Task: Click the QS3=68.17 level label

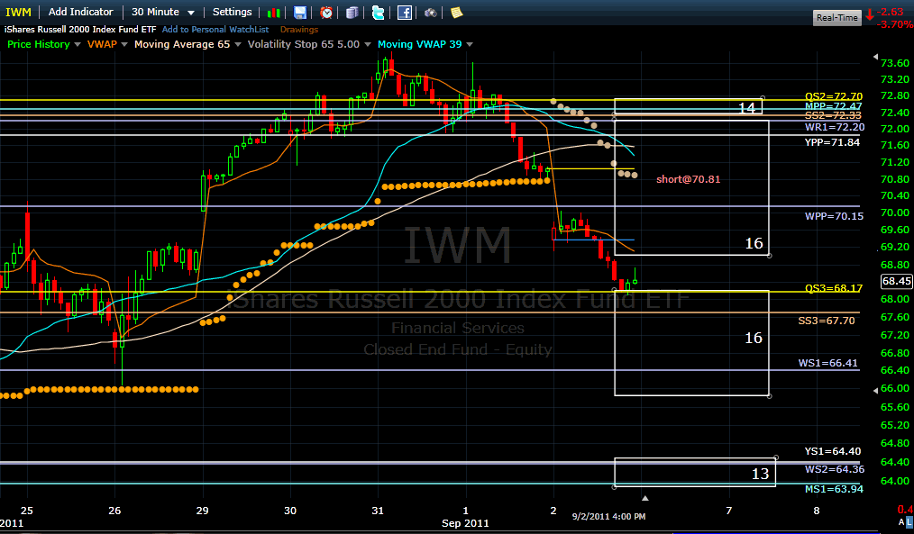Action: [x=834, y=288]
